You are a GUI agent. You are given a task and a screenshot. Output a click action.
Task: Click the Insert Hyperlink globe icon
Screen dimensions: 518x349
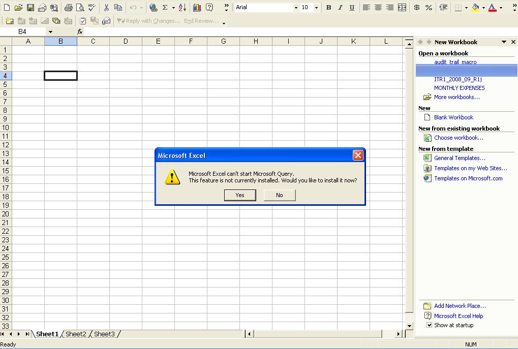click(153, 7)
